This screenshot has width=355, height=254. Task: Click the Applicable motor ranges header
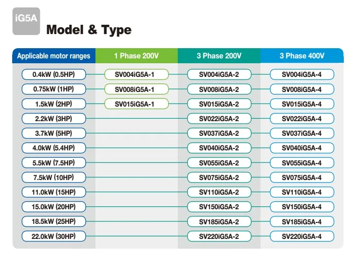click(54, 56)
